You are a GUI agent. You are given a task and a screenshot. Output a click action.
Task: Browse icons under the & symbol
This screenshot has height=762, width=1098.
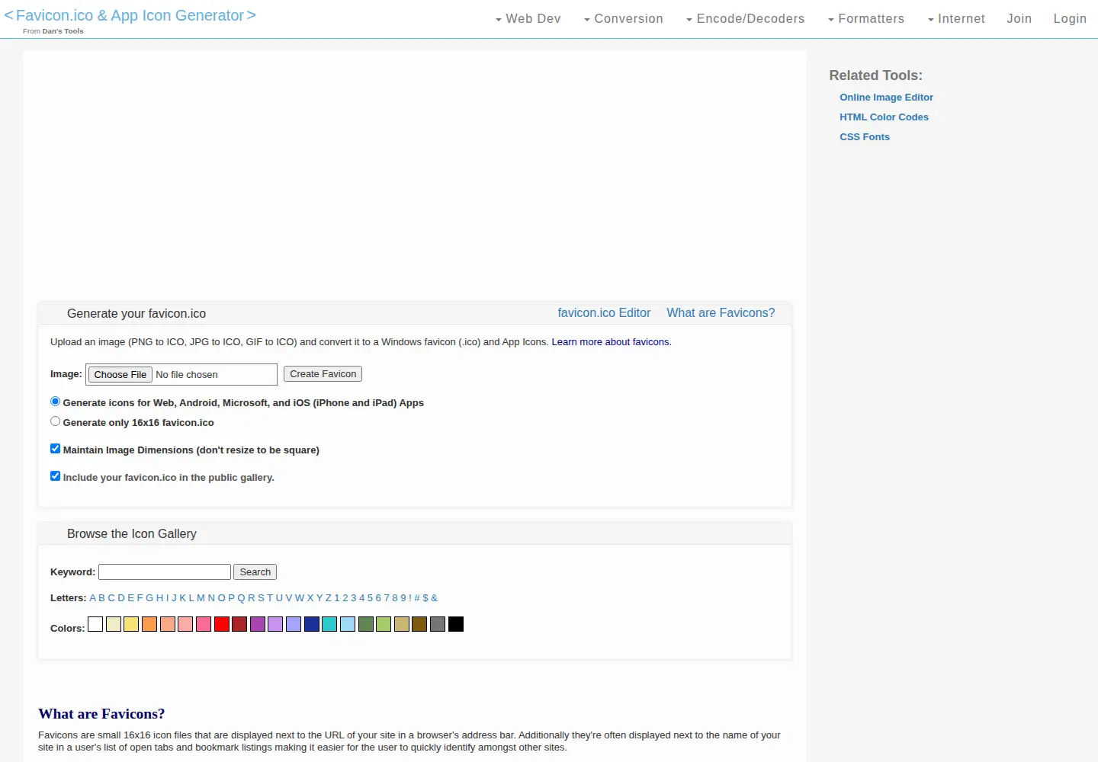point(434,598)
